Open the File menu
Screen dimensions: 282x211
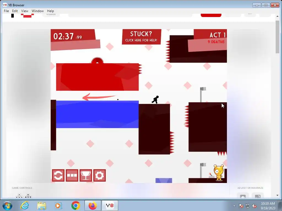(x=6, y=11)
